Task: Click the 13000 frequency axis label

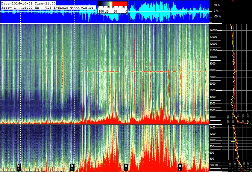Action: 213,37
